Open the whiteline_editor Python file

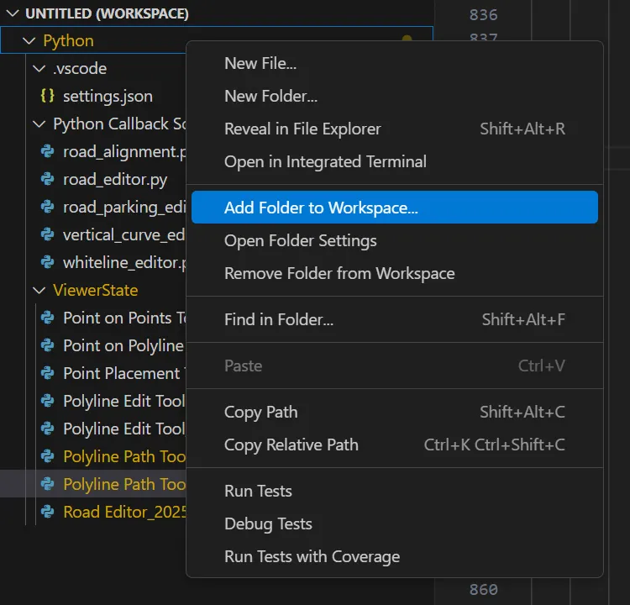pos(124,263)
